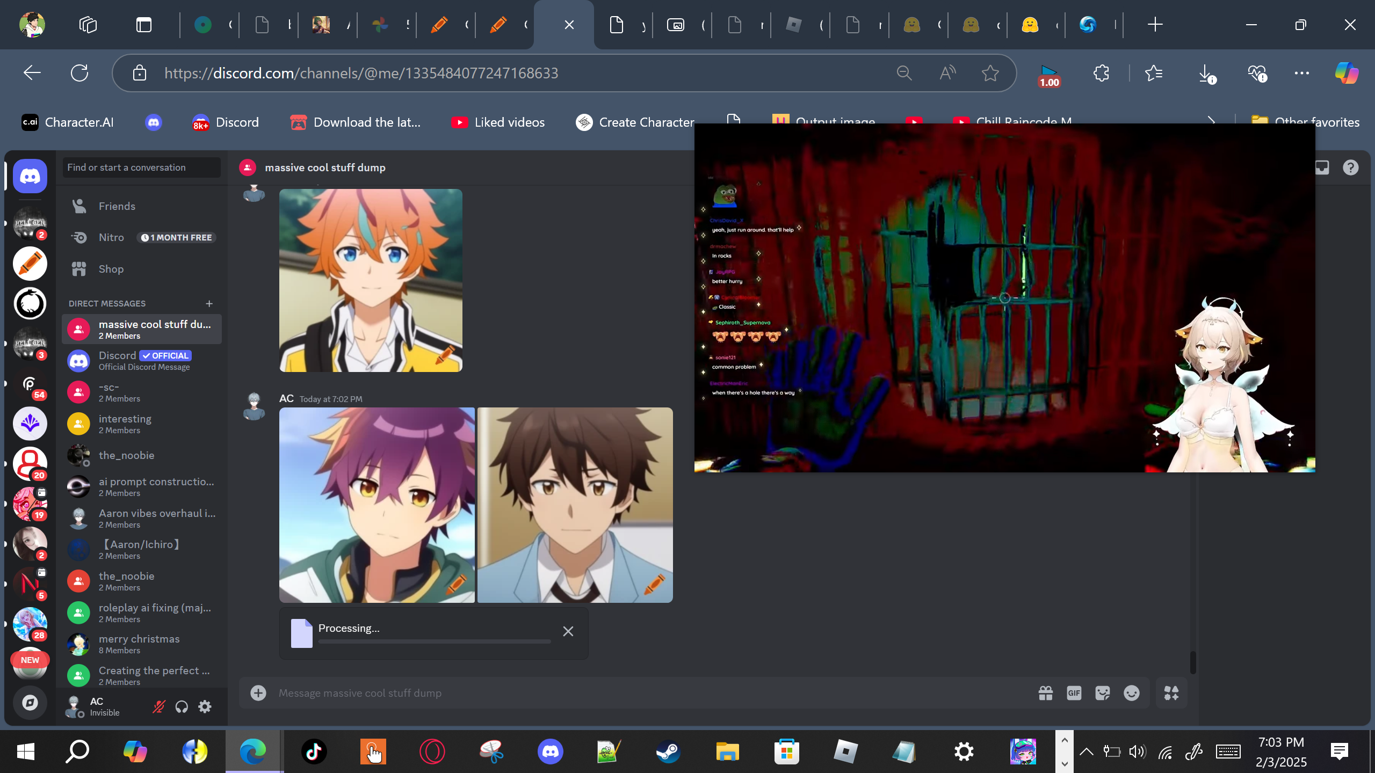
Task: Click the chat scrollbar thumb
Action: tap(1193, 662)
